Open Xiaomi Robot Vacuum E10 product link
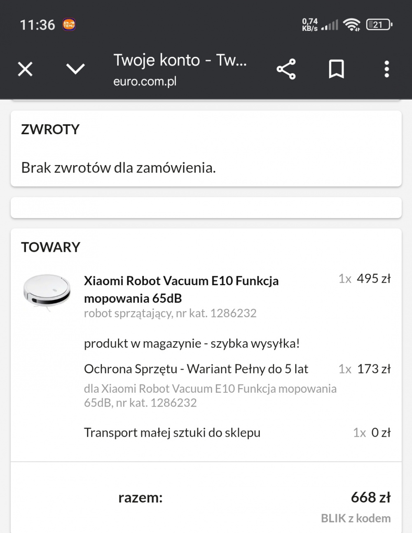 click(181, 289)
